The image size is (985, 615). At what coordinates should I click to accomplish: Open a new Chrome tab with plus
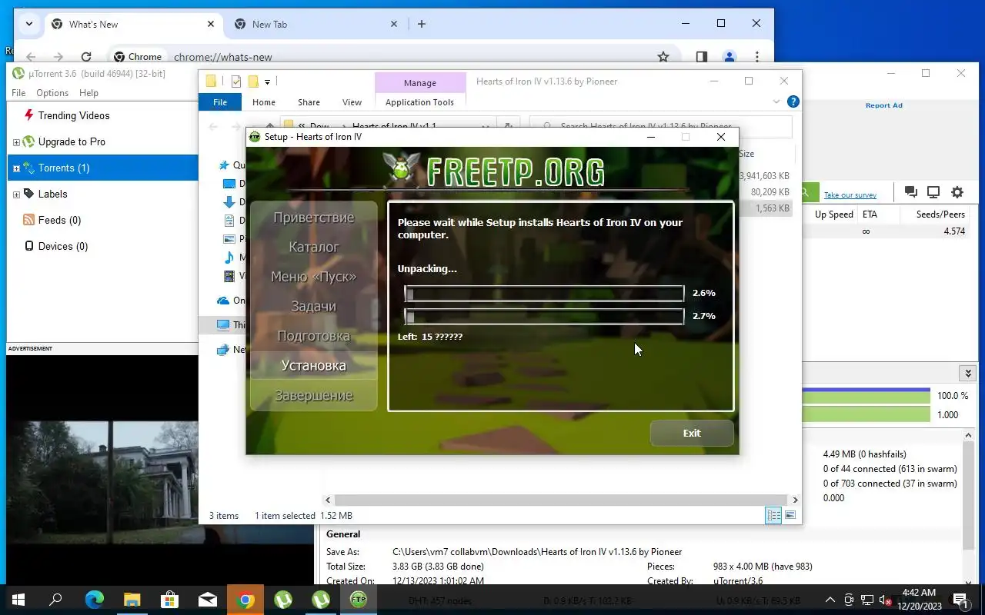(421, 24)
